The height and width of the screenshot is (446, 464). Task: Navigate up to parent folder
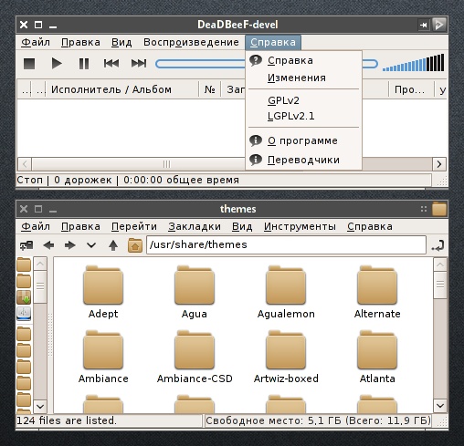[x=113, y=245]
